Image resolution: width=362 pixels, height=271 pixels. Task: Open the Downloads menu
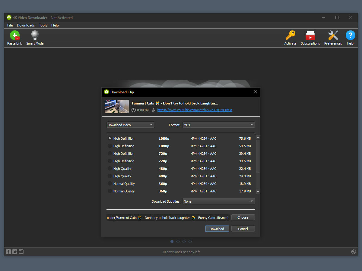pyautogui.click(x=26, y=25)
